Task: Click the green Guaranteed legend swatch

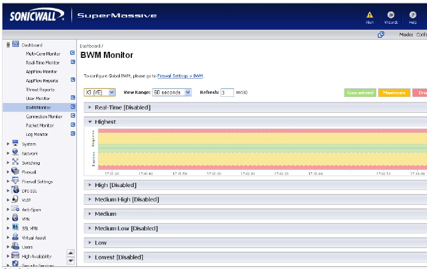Action: pos(360,93)
